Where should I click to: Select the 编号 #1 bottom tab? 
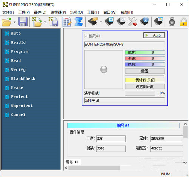[x=72, y=162]
